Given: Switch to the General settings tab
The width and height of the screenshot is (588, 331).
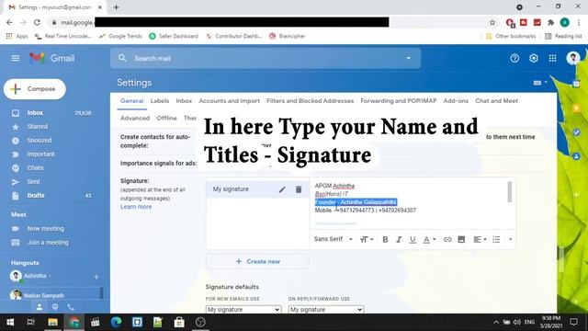Looking at the screenshot, I should (131, 101).
